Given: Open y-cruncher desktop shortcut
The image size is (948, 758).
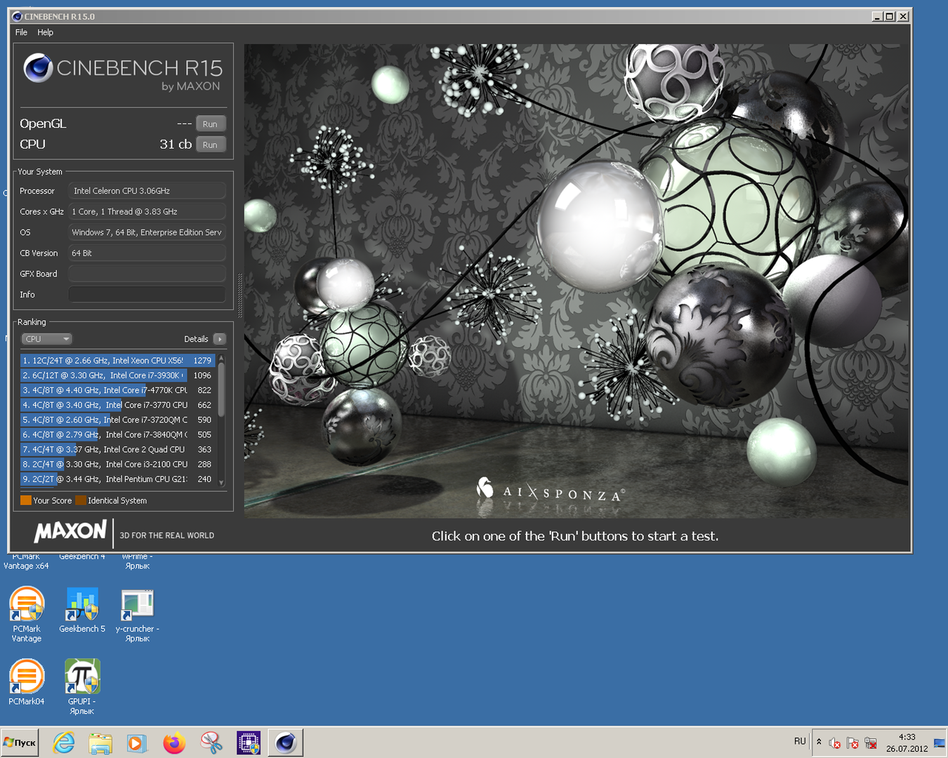Looking at the screenshot, I should pyautogui.click(x=138, y=614).
